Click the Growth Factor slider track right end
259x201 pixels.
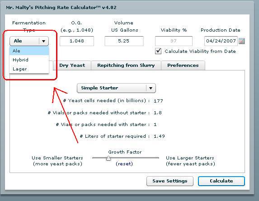click(158, 158)
